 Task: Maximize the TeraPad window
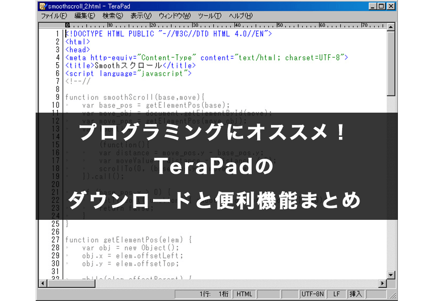tap(381, 6)
